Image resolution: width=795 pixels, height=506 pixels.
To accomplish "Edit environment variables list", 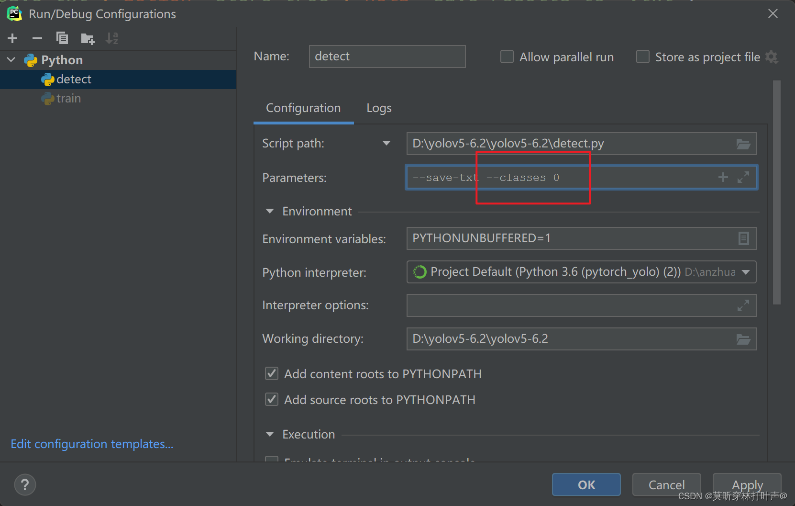I will pyautogui.click(x=743, y=238).
